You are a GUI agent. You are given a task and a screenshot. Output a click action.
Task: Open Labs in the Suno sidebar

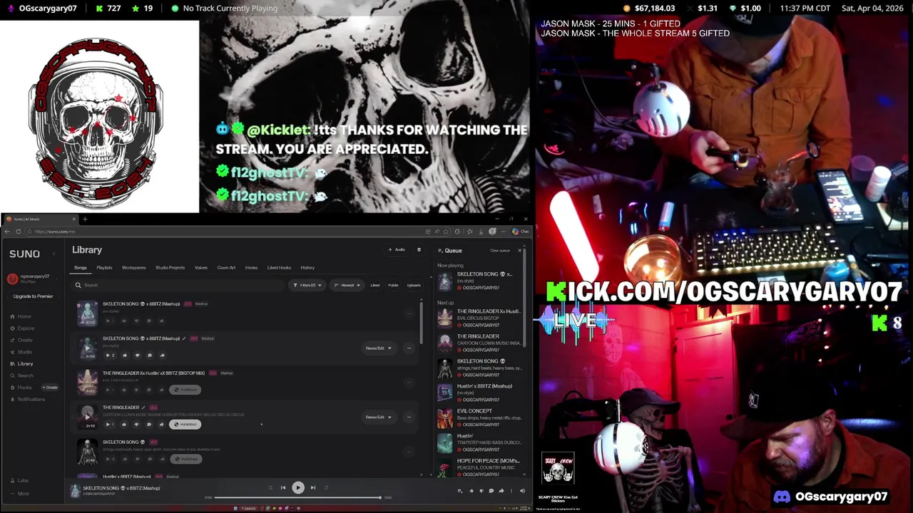(x=20, y=480)
